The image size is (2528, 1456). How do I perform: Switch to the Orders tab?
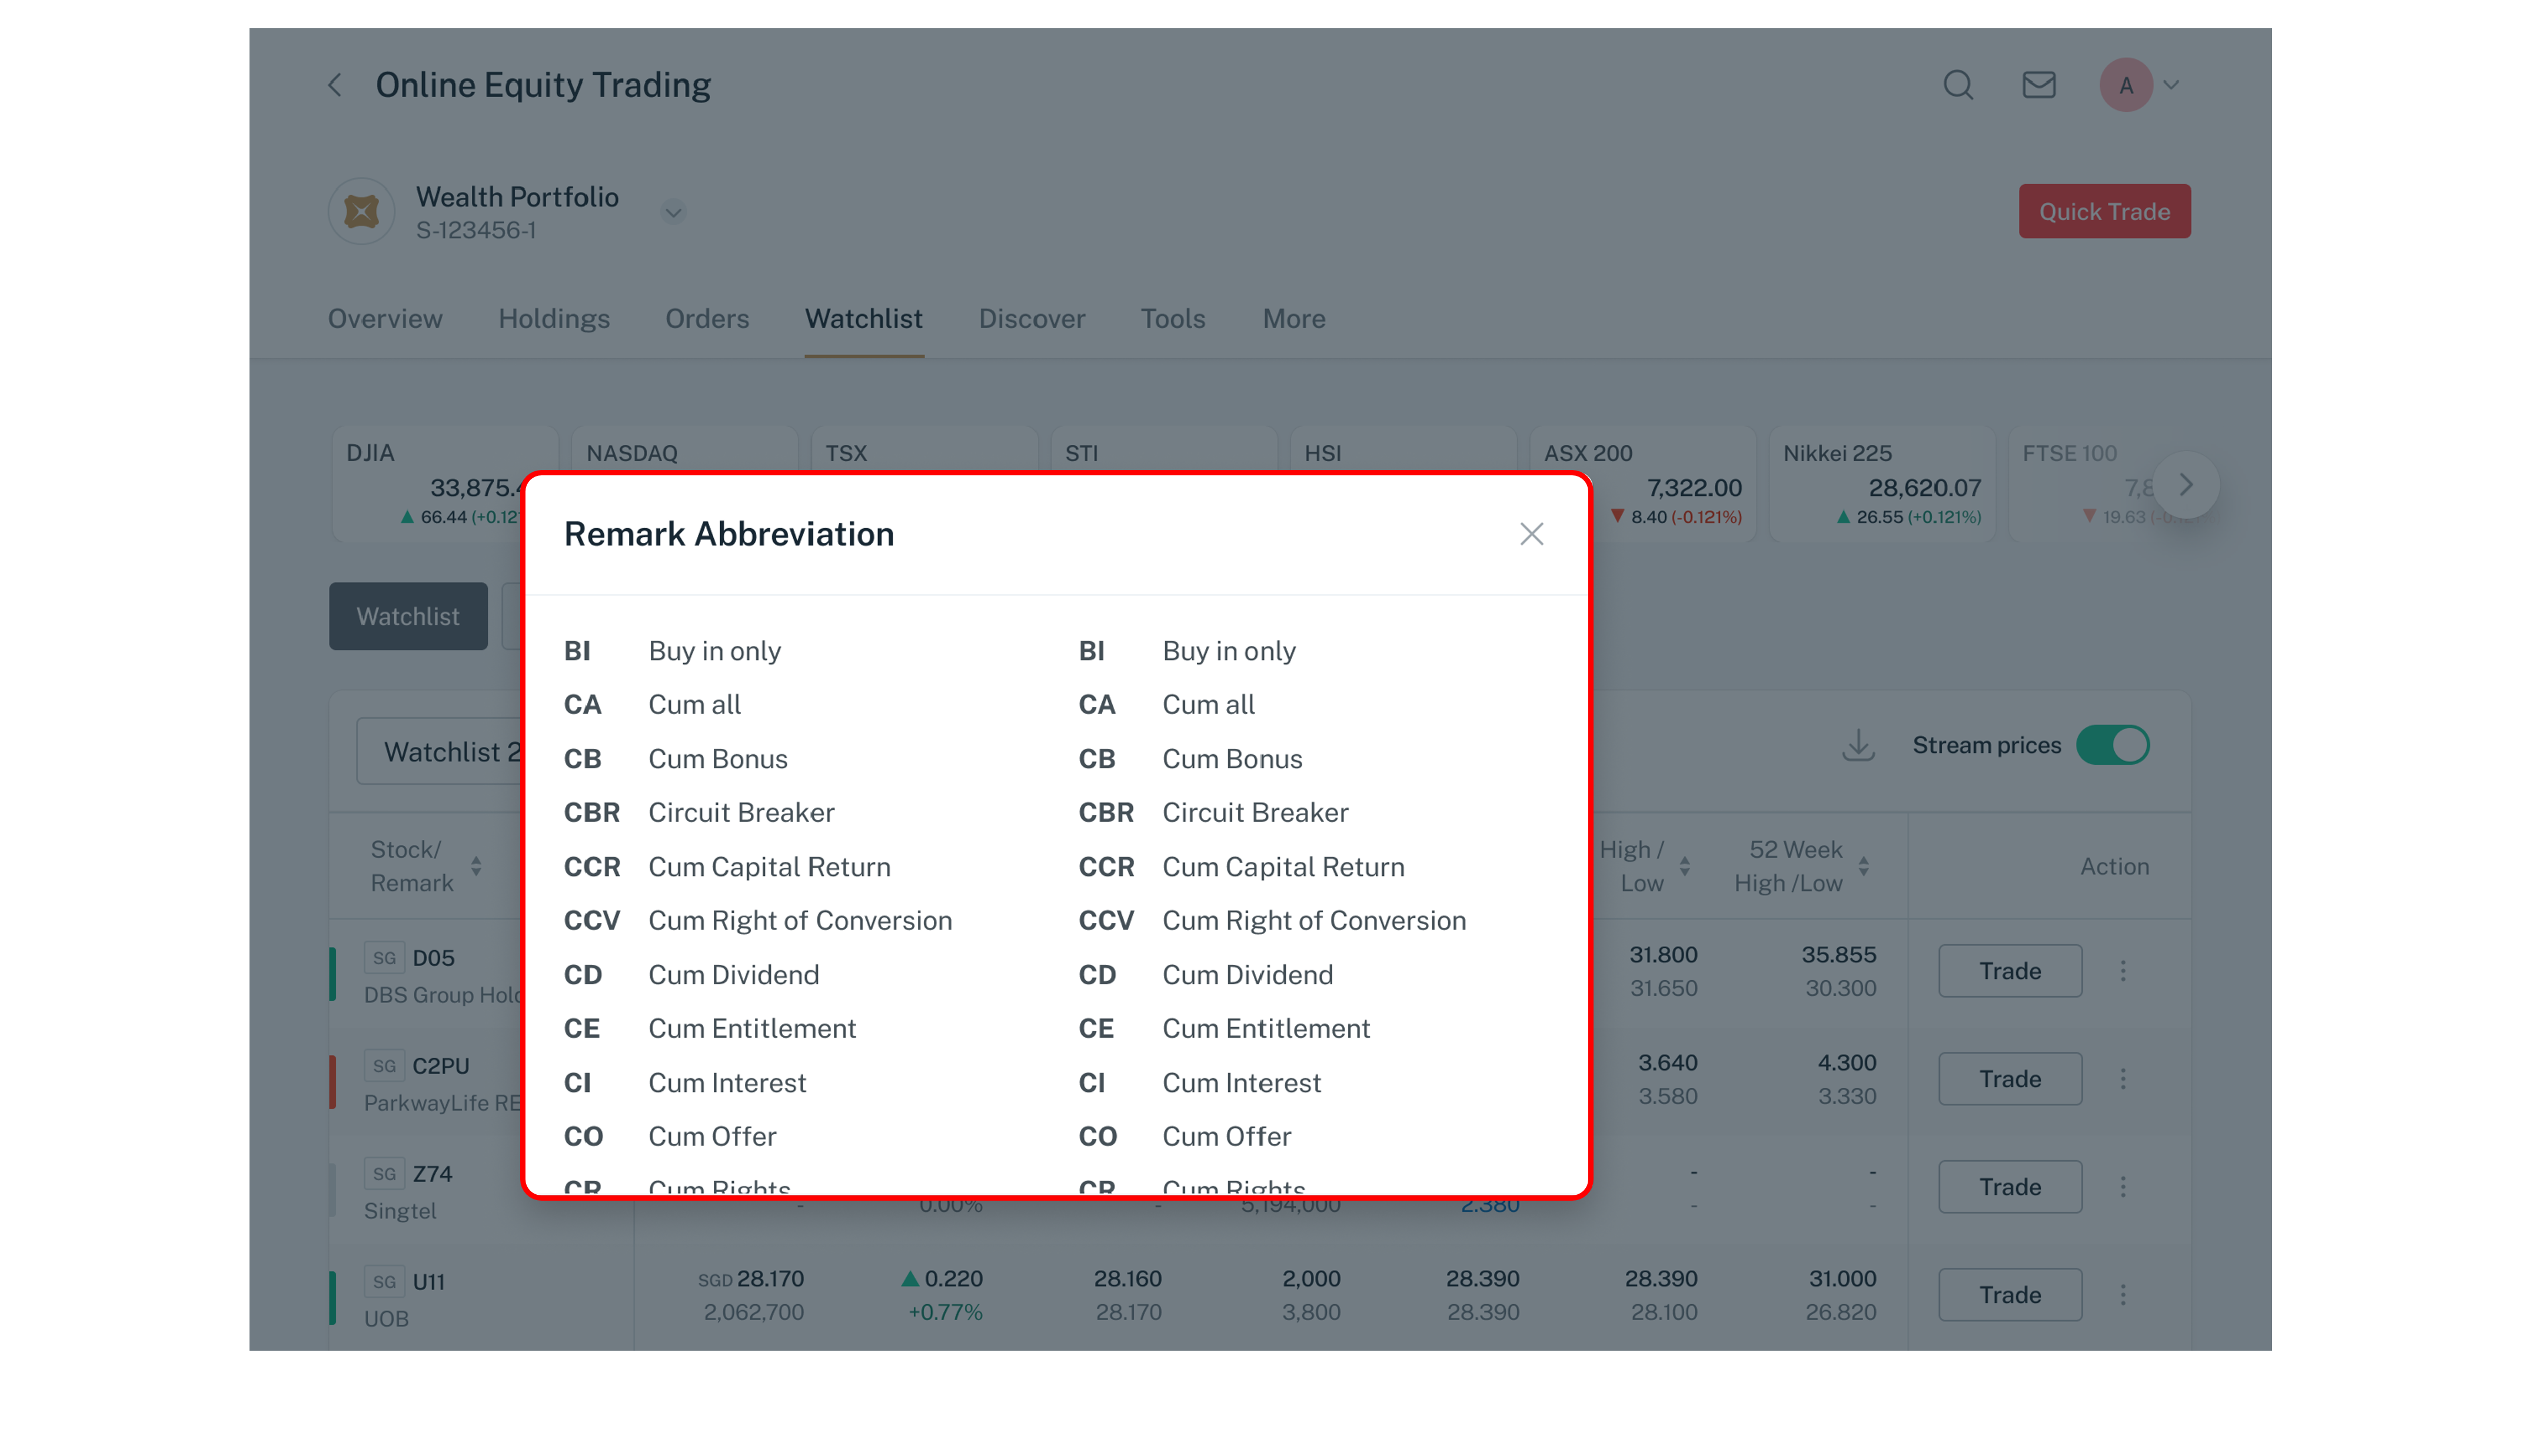pos(707,319)
